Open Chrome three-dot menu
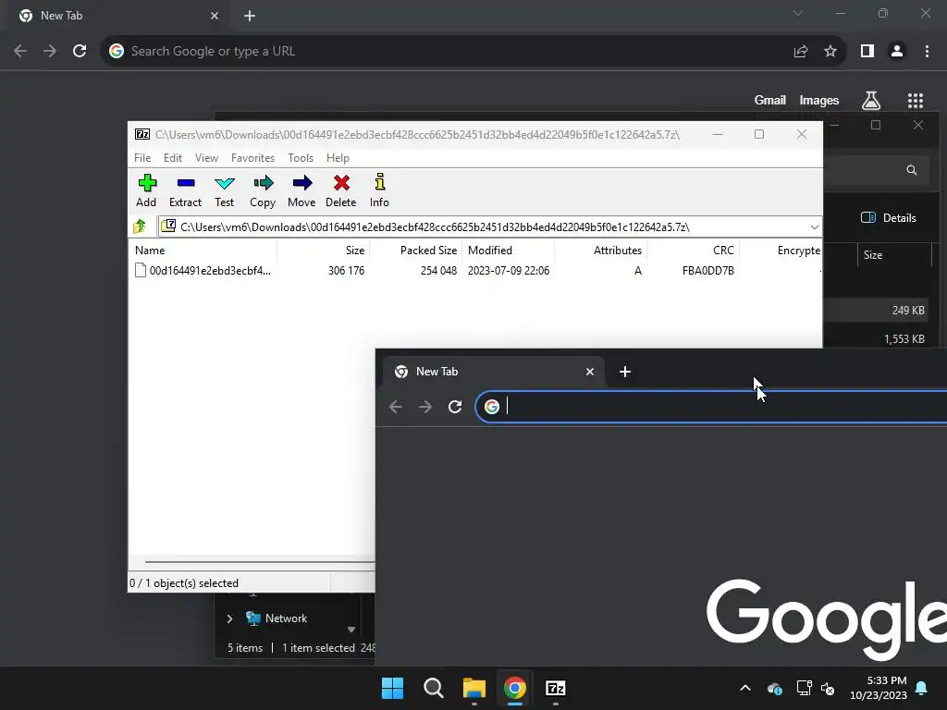947x710 pixels. point(927,52)
